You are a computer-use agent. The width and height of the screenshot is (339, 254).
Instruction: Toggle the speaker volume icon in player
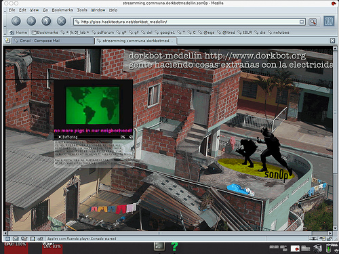pos(130,137)
